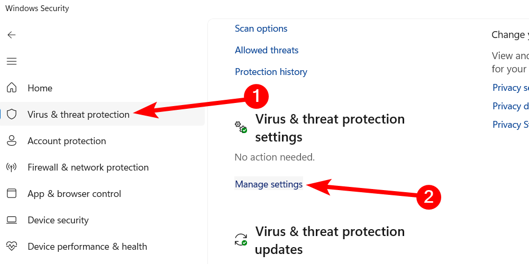The image size is (529, 264).
Task: Select App & browser control in sidebar
Action: point(74,194)
